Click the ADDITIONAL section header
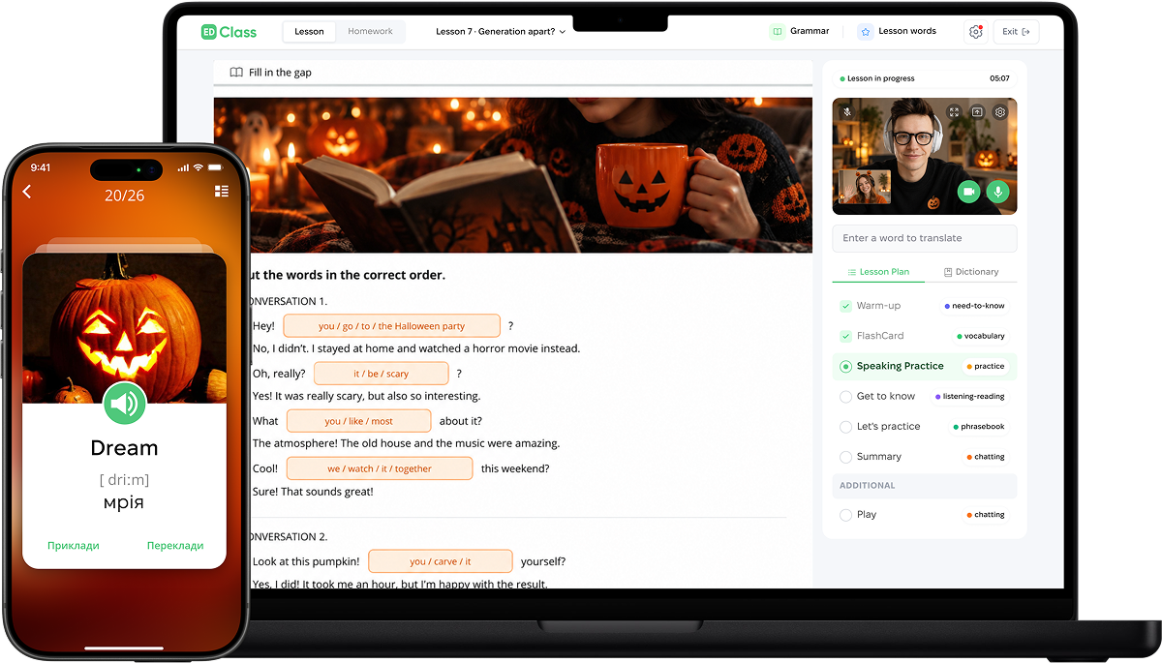Viewport: 1162px width, 663px height. tap(925, 486)
